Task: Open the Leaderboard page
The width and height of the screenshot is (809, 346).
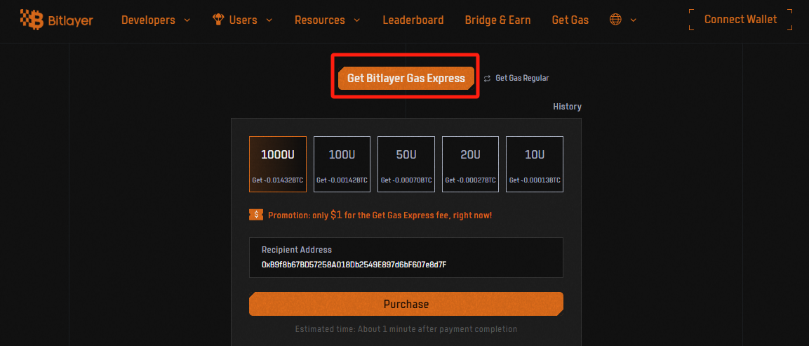Action: click(x=413, y=20)
